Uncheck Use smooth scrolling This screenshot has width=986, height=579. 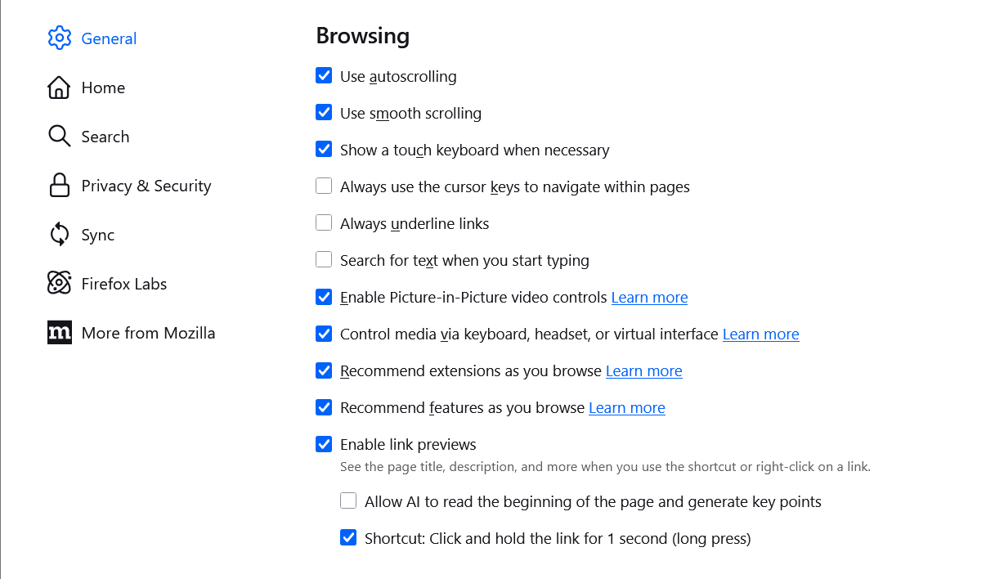point(324,113)
